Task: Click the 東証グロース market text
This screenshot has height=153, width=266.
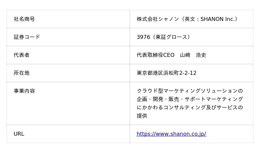Action: [x=172, y=37]
